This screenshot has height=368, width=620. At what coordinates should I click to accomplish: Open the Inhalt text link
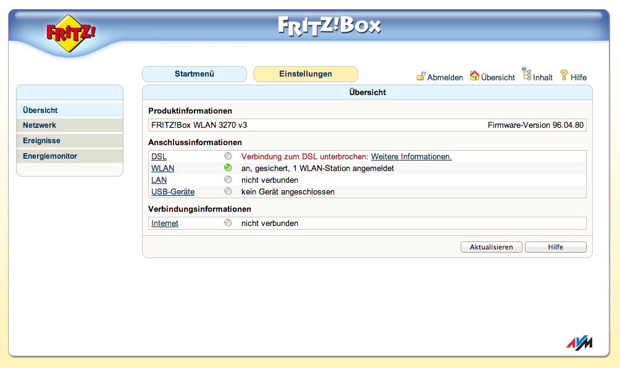[x=542, y=77]
